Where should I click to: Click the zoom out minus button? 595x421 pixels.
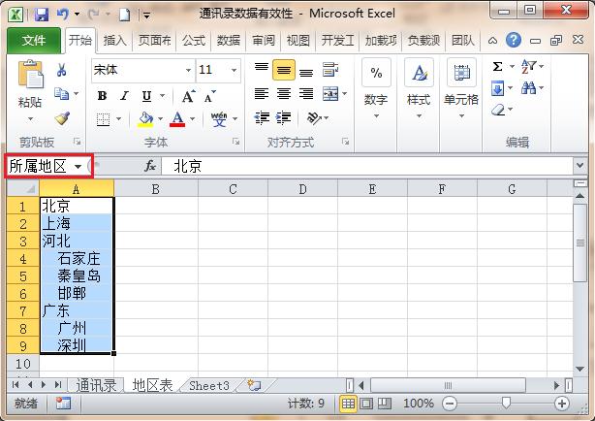tap(450, 404)
